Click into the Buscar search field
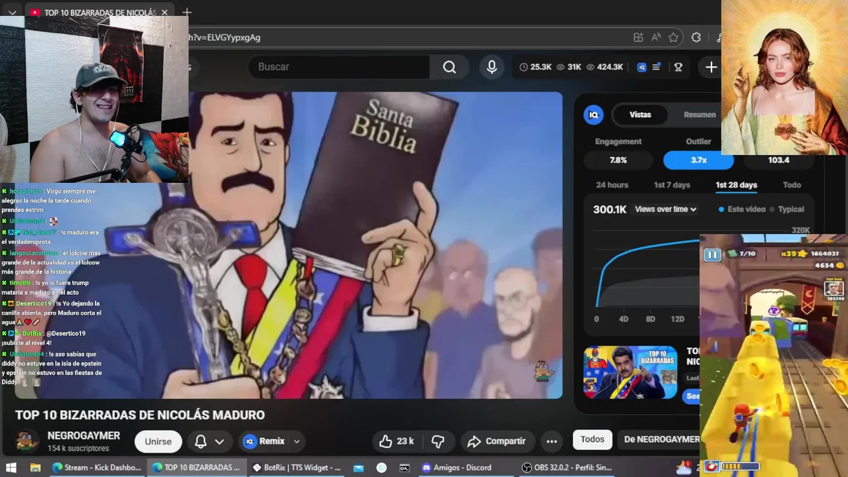 coord(338,67)
